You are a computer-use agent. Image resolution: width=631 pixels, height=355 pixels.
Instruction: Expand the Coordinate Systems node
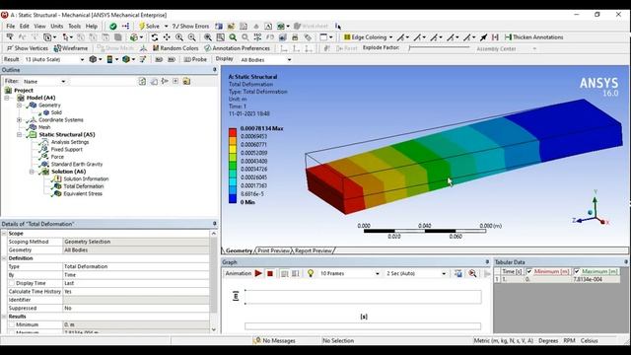tap(19, 120)
